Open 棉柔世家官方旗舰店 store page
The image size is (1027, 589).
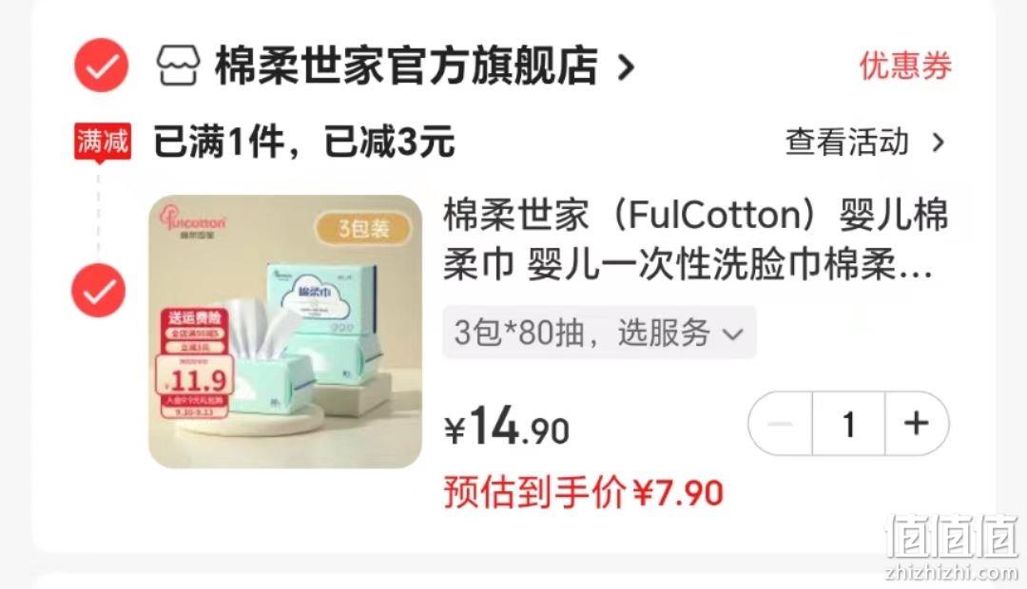(x=406, y=66)
